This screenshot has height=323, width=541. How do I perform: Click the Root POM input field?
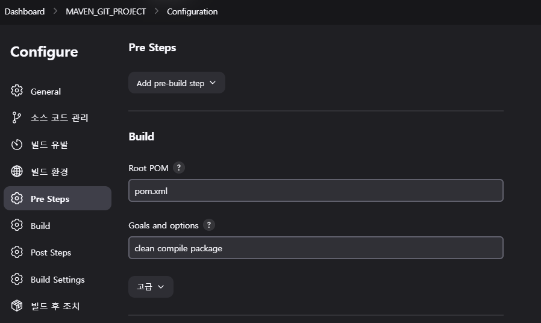316,190
